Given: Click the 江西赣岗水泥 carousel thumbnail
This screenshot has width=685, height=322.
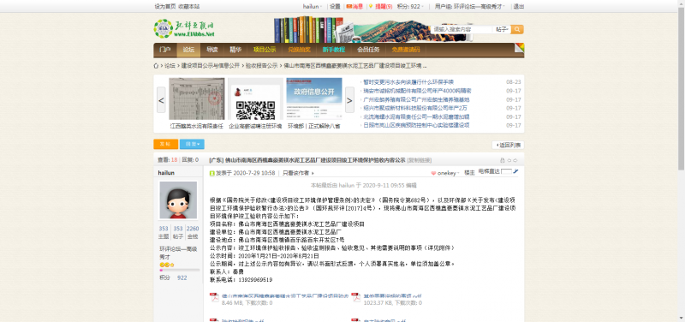Looking at the screenshot, I should (x=197, y=98).
